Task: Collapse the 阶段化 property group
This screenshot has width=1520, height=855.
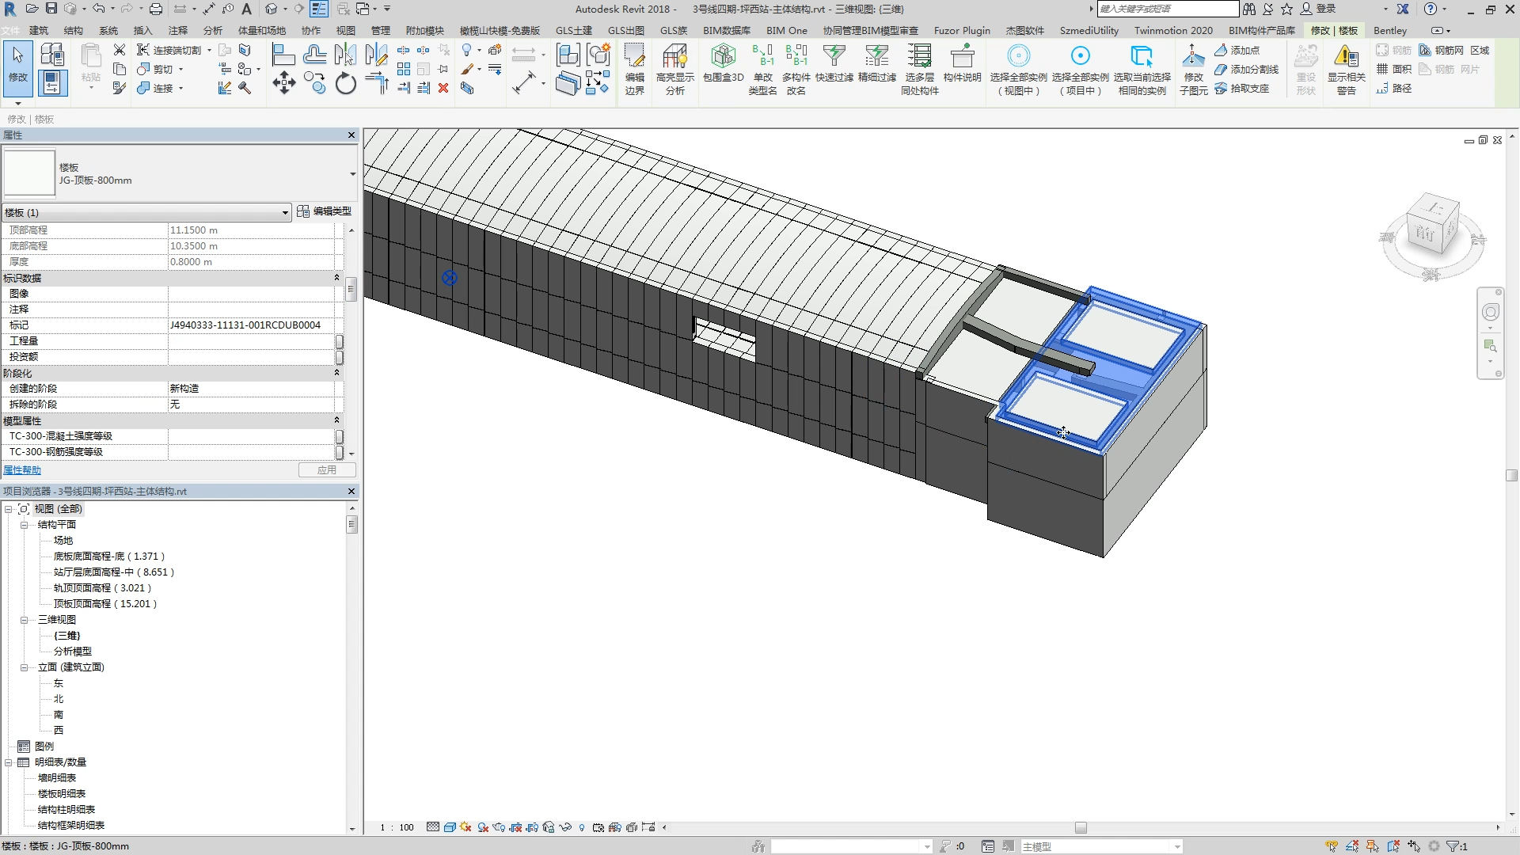Action: (336, 373)
